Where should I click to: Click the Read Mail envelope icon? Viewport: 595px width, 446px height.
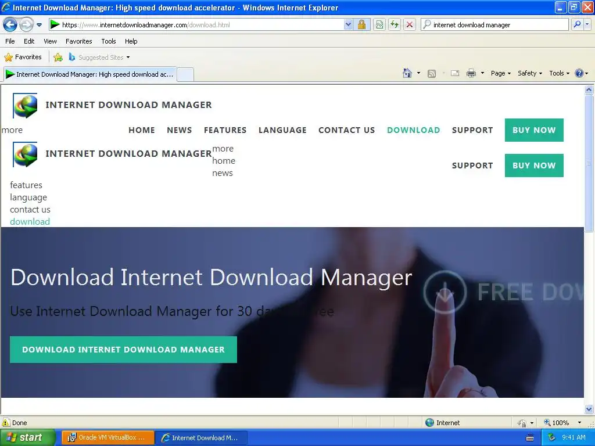click(x=455, y=73)
